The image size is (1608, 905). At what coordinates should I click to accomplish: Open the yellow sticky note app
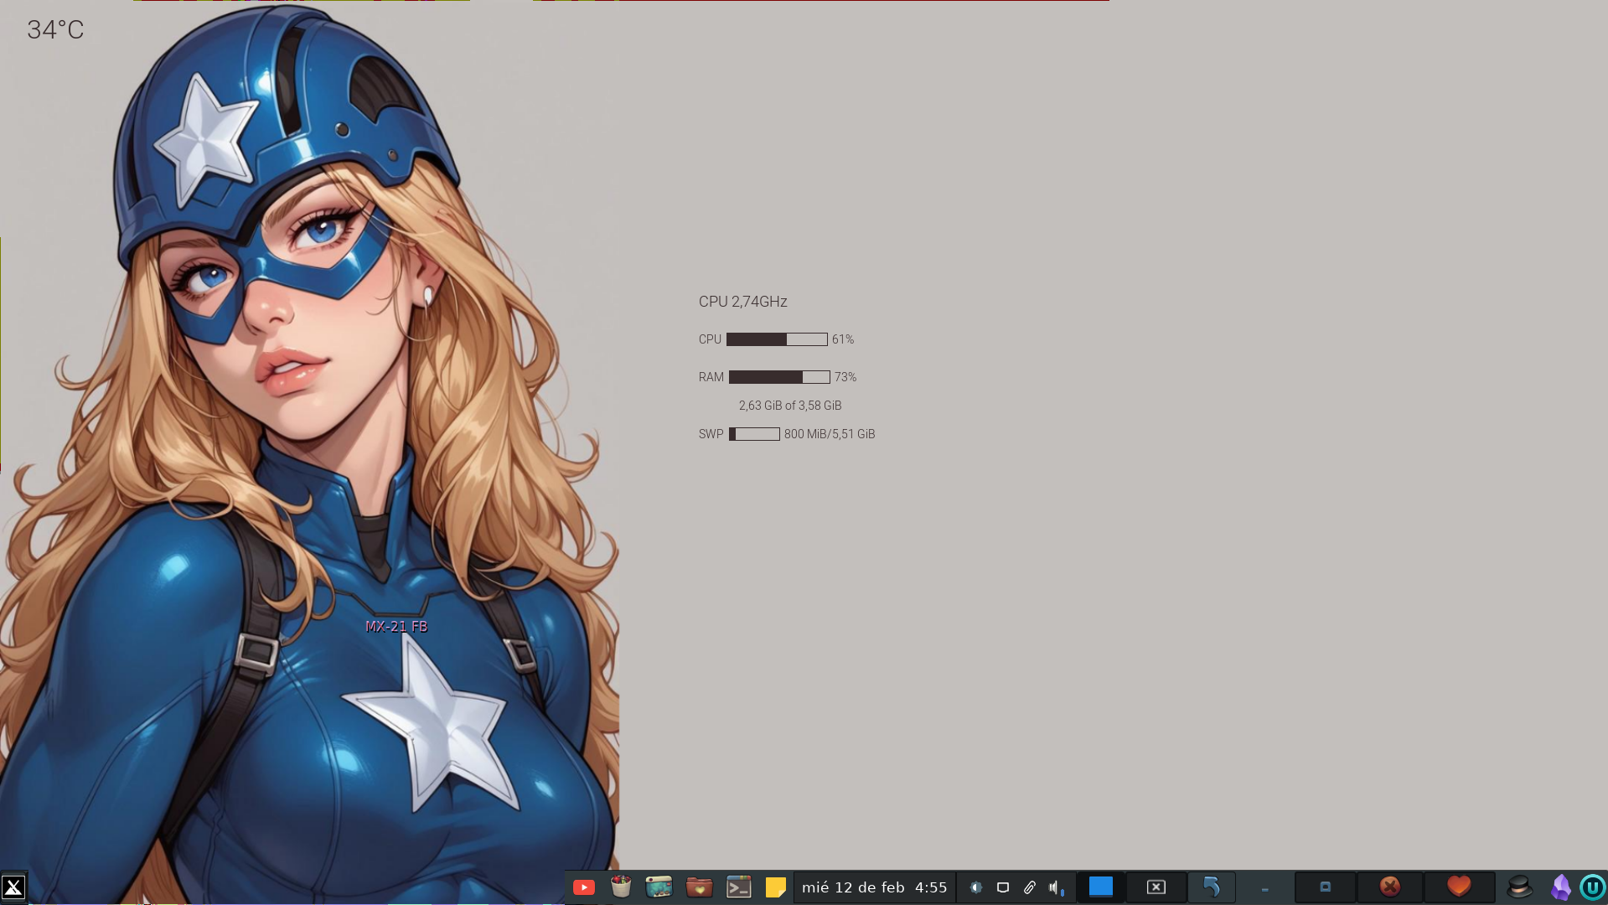click(x=776, y=887)
